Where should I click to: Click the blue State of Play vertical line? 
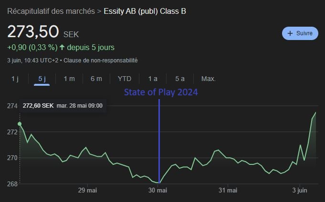159,143
